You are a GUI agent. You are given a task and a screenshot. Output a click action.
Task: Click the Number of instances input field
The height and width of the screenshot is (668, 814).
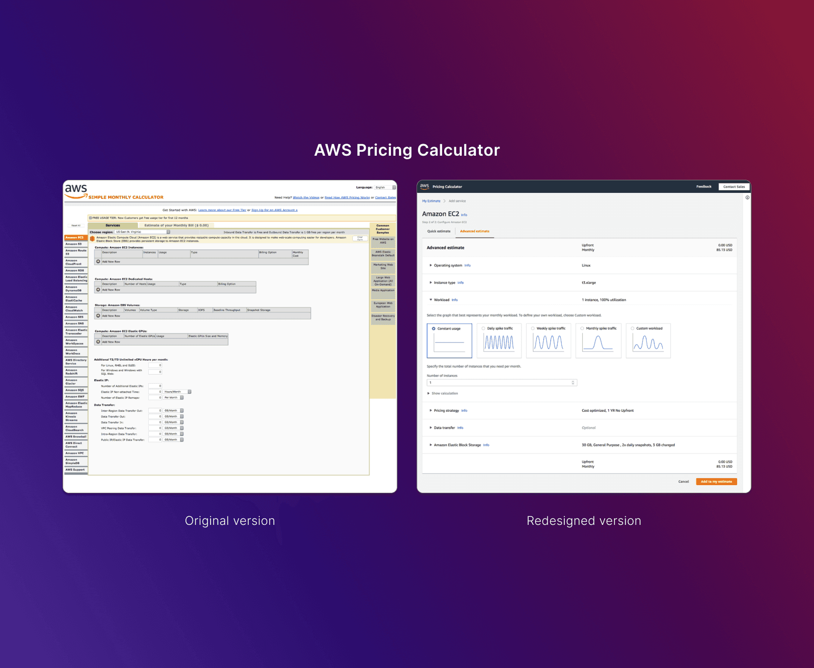pyautogui.click(x=501, y=383)
